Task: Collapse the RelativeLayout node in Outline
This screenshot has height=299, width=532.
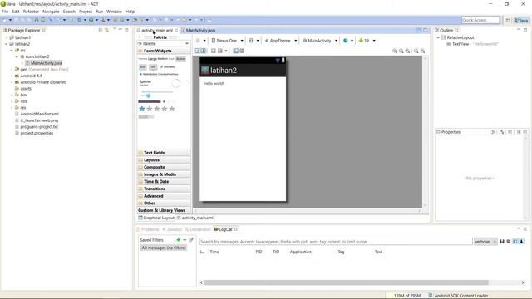Action: point(438,37)
